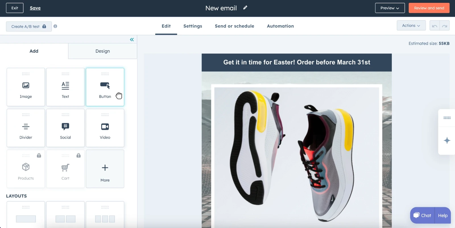This screenshot has height=228, width=455.
Task: Click the redo arrow button
Action: tap(444, 26)
